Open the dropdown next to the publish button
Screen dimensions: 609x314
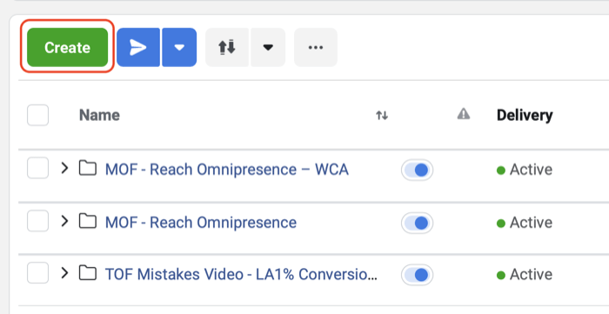[x=179, y=47]
